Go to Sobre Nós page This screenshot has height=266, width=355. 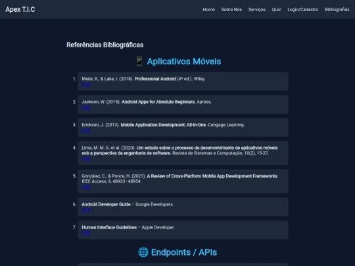231,9
